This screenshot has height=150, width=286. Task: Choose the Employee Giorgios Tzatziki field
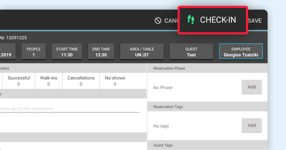coord(240,52)
